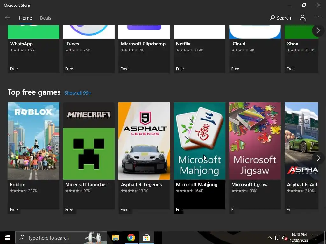Click the sign-in account icon
Image resolution: width=326 pixels, height=244 pixels.
[303, 18]
